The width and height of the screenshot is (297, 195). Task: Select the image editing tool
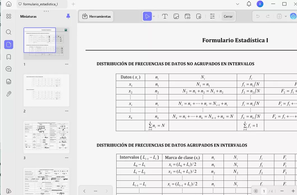[176, 16]
